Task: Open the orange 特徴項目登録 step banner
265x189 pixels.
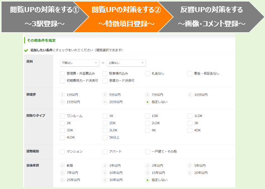Action: (x=124, y=17)
